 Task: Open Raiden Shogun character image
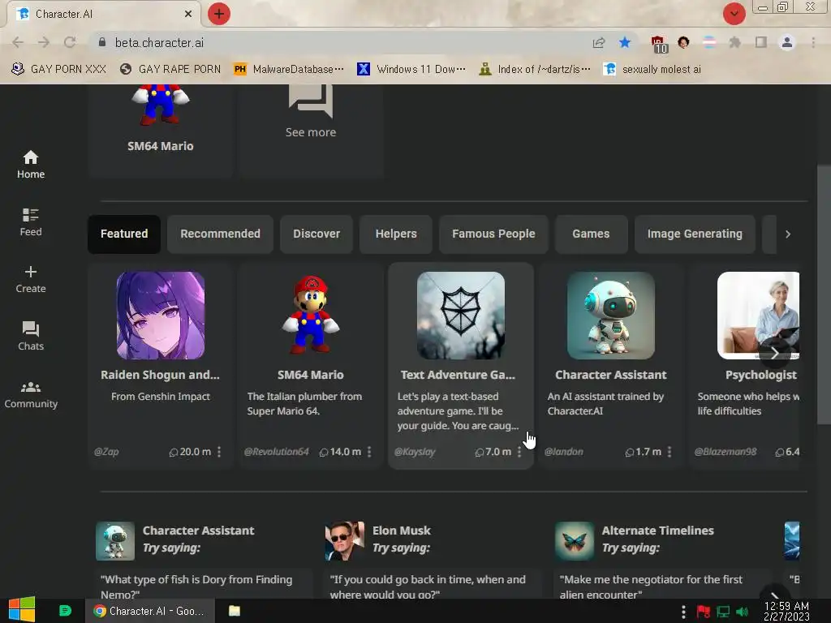point(160,316)
